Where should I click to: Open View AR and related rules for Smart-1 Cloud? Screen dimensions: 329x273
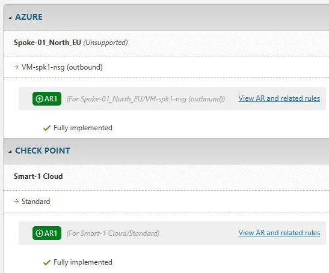click(279, 233)
